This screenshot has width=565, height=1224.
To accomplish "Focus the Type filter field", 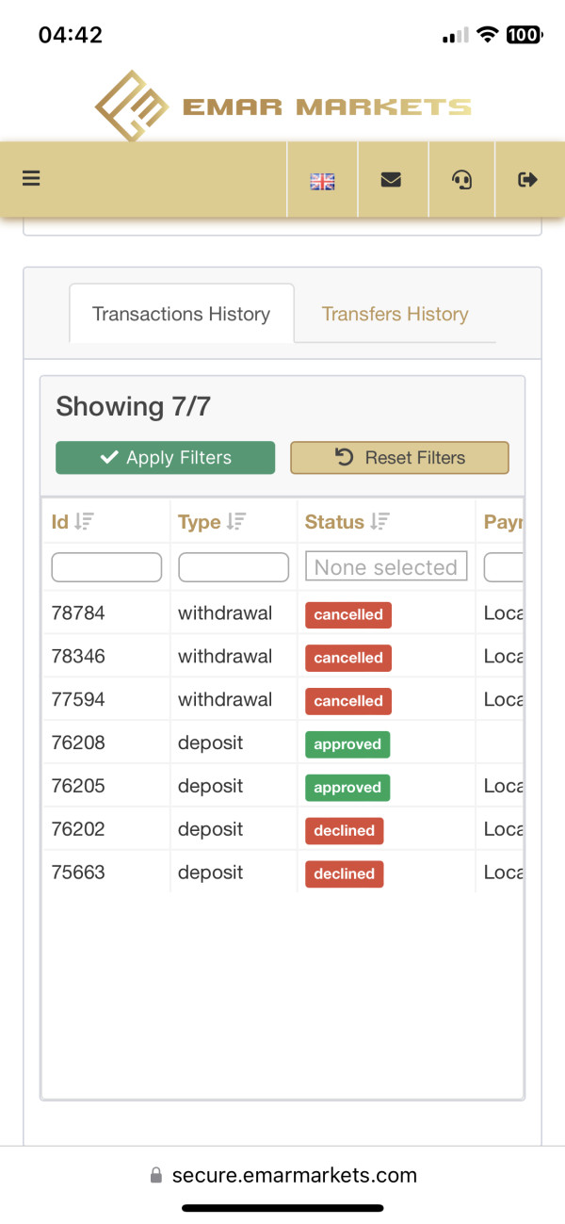I will (x=234, y=567).
